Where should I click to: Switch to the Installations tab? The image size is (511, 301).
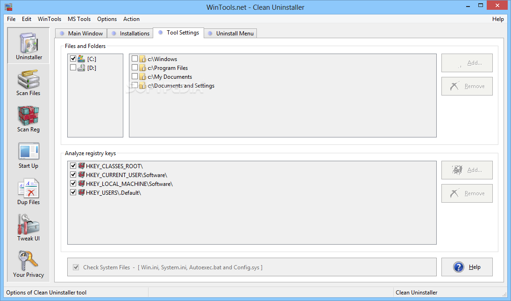(x=130, y=33)
